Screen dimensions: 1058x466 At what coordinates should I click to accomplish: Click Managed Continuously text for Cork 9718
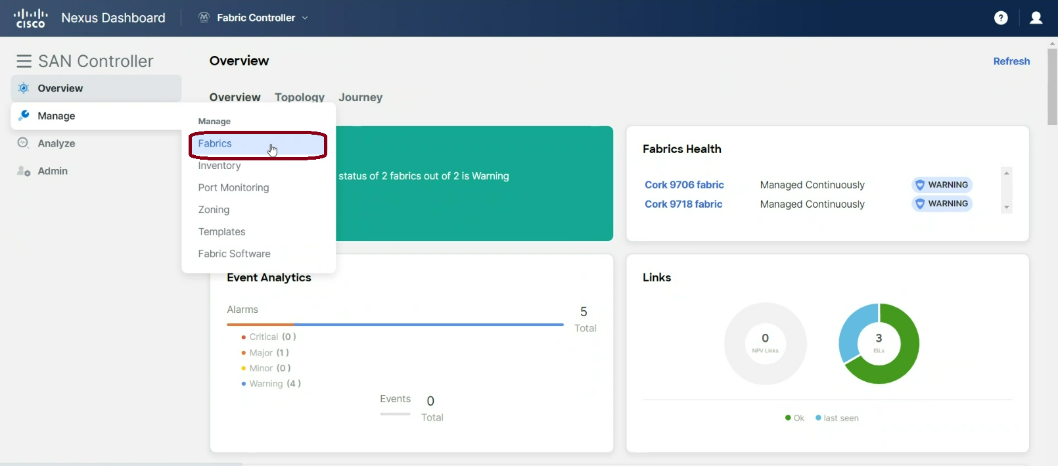pos(812,204)
